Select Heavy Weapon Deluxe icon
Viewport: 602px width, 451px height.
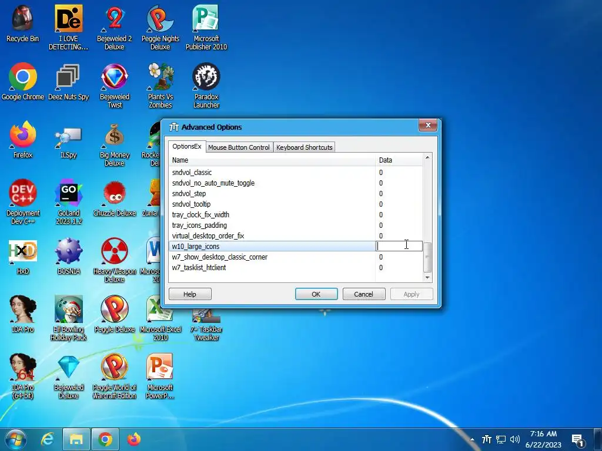point(115,260)
